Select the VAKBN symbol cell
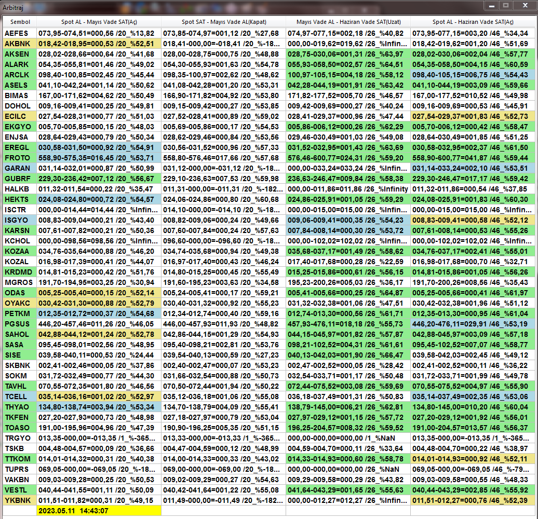Image resolution: width=538 pixels, height=519 pixels. (20, 480)
